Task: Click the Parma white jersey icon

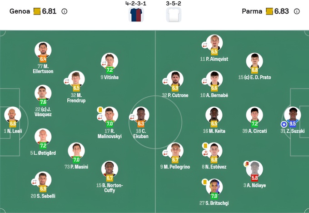Action: point(173,15)
